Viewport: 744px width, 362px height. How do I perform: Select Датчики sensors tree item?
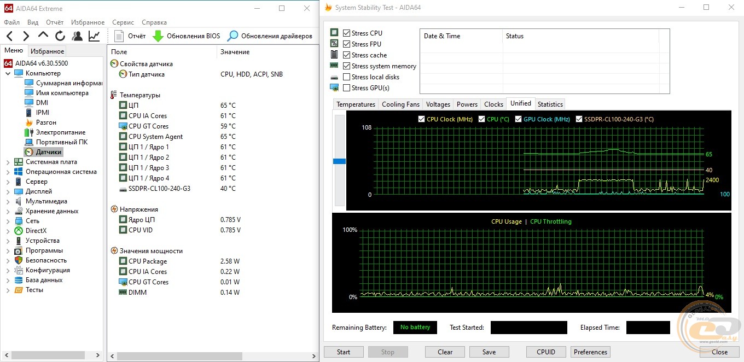[44, 152]
